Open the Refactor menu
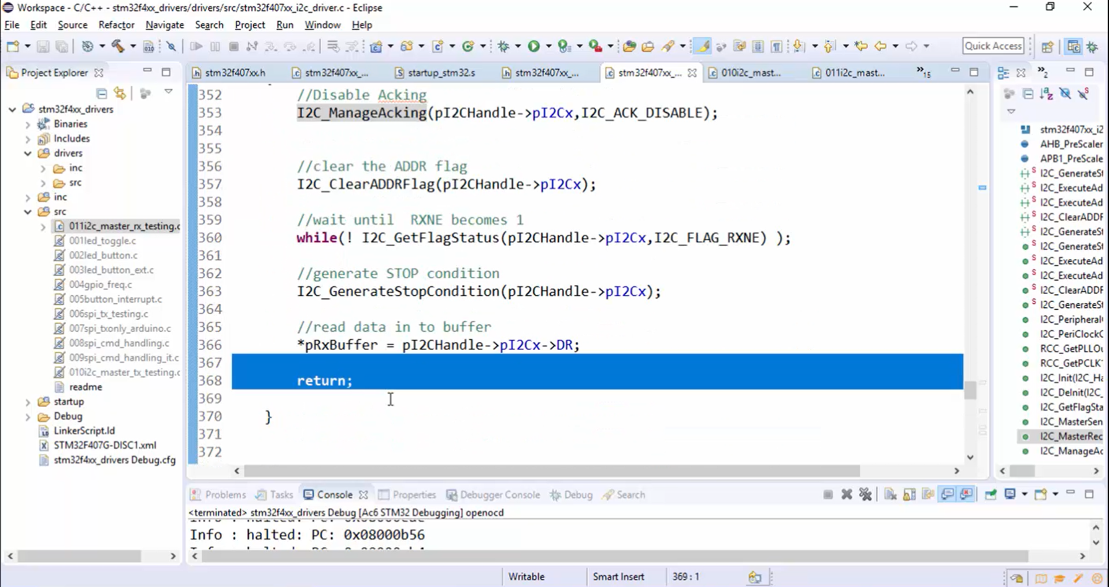This screenshot has width=1109, height=587. tap(116, 25)
